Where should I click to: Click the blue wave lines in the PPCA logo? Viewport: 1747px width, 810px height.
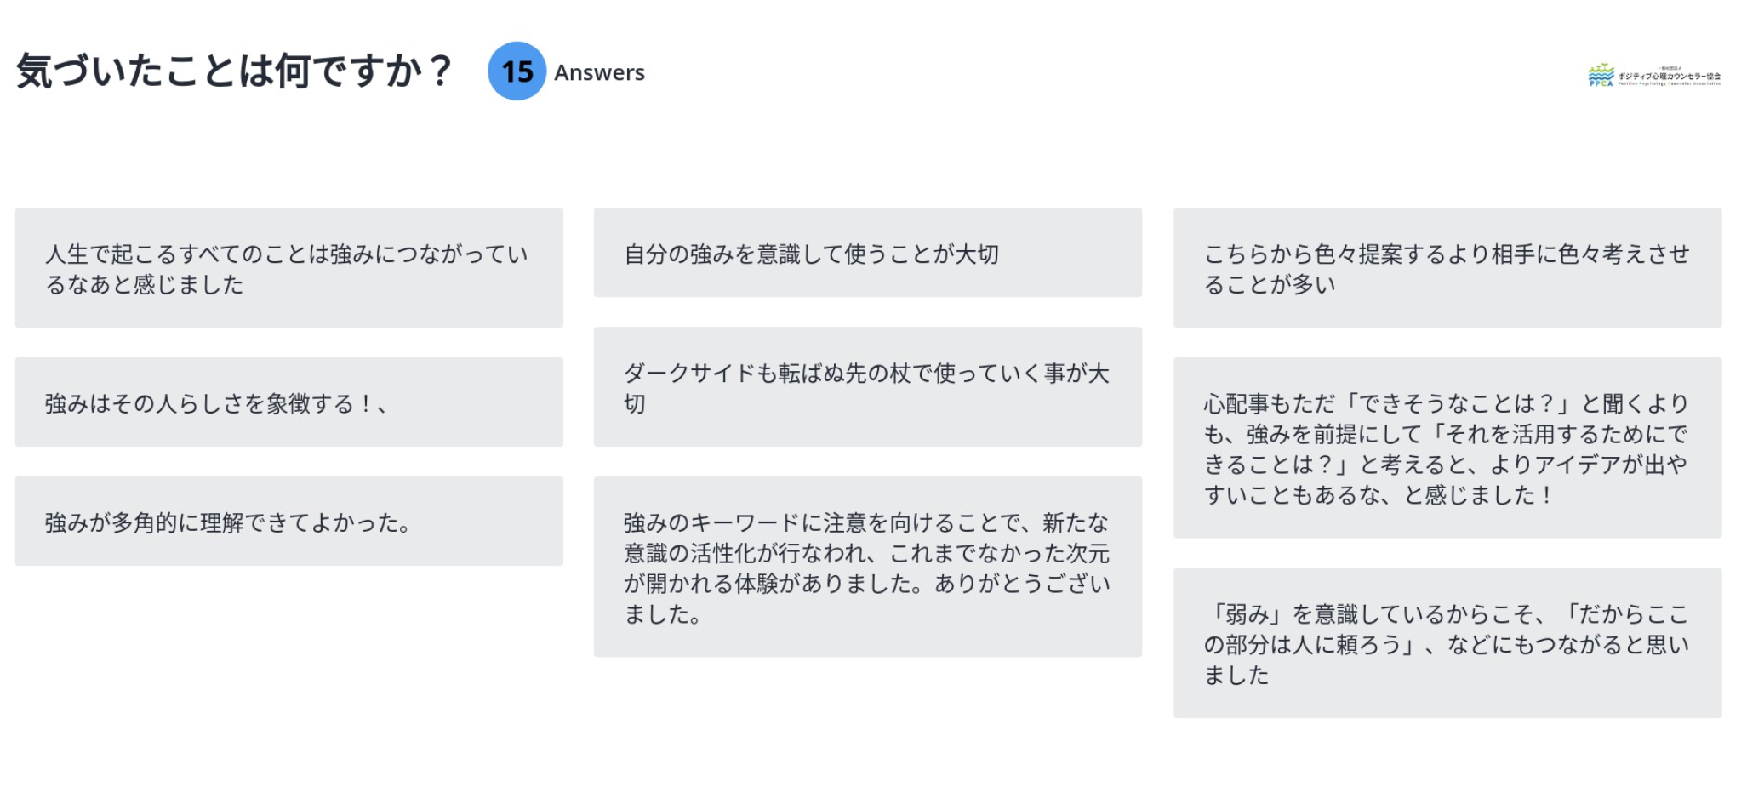(1601, 76)
